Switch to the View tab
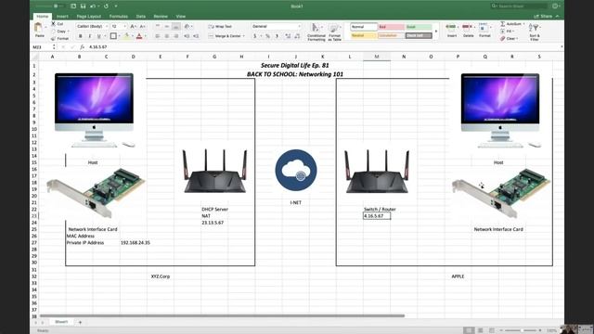This screenshot has height=334, width=594. point(181,17)
